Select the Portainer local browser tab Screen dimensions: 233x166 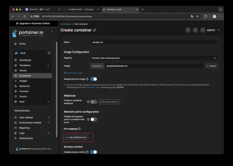121,10
